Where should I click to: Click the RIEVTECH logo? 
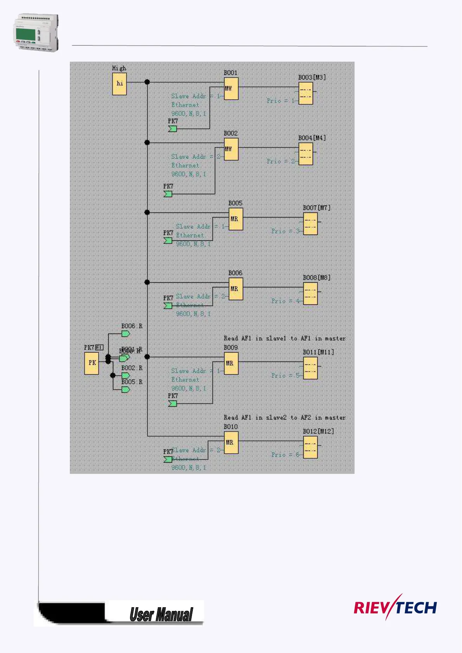point(395,607)
